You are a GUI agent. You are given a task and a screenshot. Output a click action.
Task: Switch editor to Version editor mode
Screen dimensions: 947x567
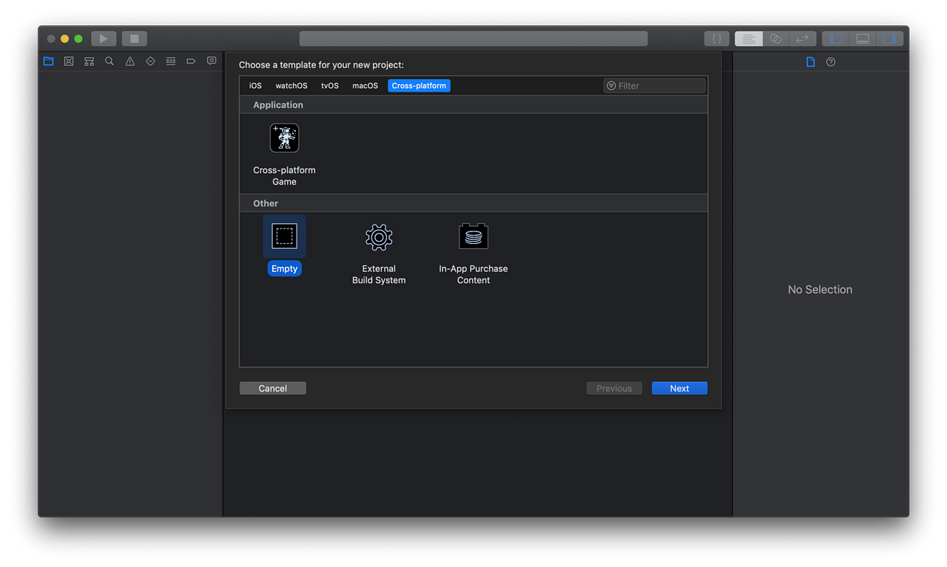(x=803, y=38)
